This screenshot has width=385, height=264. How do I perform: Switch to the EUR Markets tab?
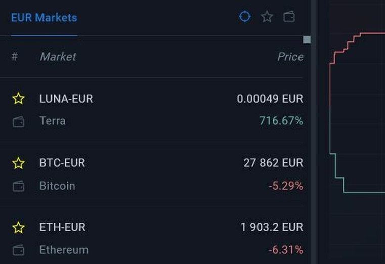(44, 18)
